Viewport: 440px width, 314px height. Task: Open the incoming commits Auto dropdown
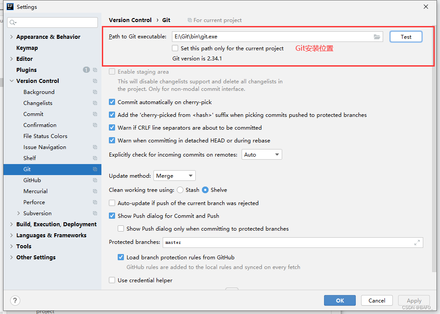pos(261,155)
